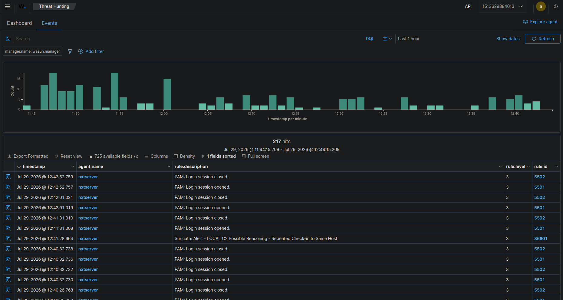This screenshot has height=300, width=563.
Task: Open rule 5502 link in 12:42:52.759 row
Action: tap(539, 177)
